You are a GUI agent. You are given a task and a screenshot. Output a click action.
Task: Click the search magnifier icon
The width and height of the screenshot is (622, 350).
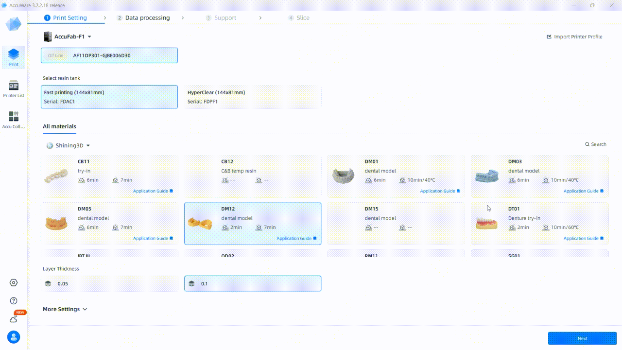(587, 144)
